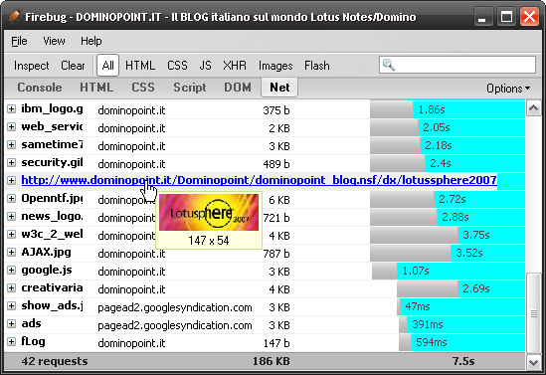This screenshot has height=375, width=546.
Task: Open the View menu
Action: click(54, 41)
